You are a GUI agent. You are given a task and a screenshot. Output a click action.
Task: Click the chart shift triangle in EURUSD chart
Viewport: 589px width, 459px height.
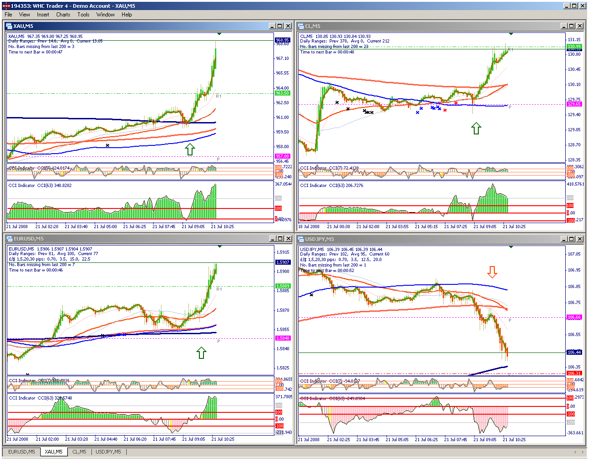[x=220, y=247]
